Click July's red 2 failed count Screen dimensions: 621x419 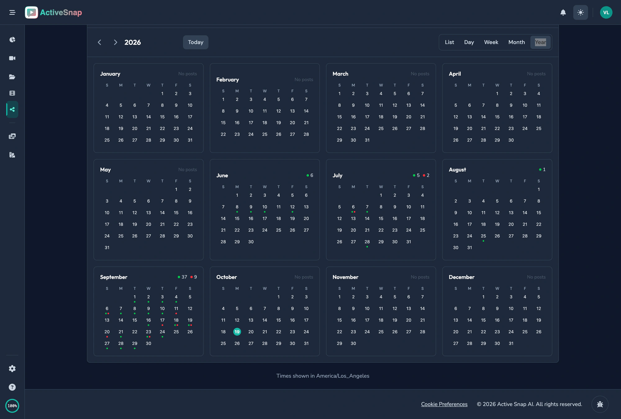426,175
